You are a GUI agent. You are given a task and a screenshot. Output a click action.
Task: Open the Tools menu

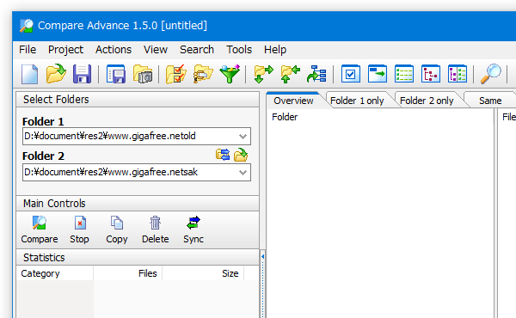coord(239,50)
